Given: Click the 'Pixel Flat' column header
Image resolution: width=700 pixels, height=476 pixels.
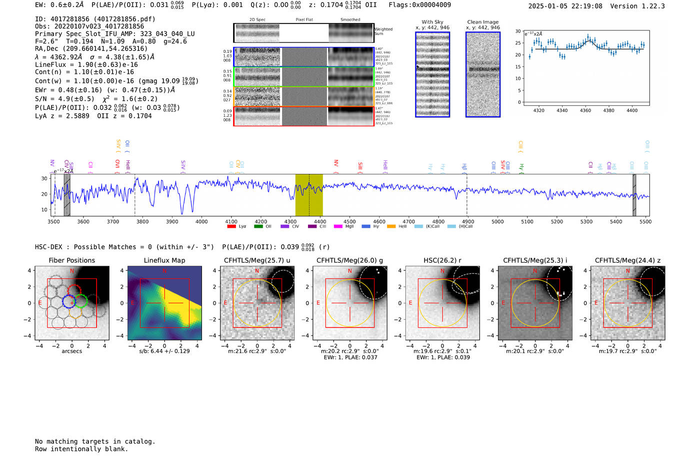Looking at the screenshot, I should click(304, 20).
